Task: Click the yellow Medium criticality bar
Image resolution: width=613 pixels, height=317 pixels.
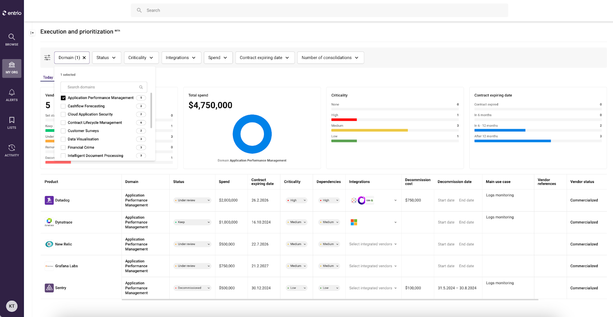Action: [369, 130]
